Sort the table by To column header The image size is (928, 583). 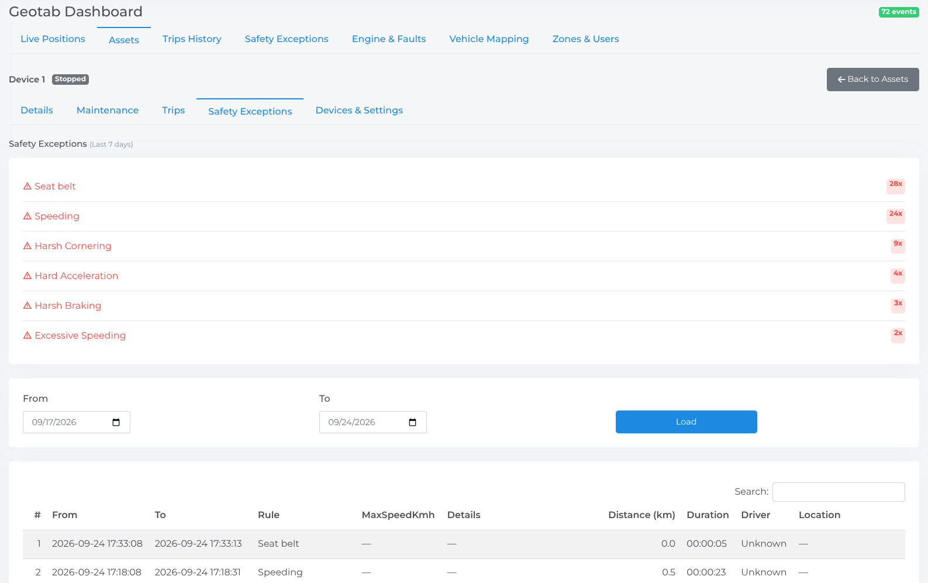point(160,515)
